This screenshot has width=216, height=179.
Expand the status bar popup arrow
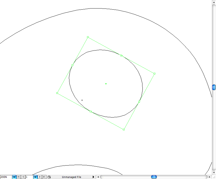(x=93, y=177)
